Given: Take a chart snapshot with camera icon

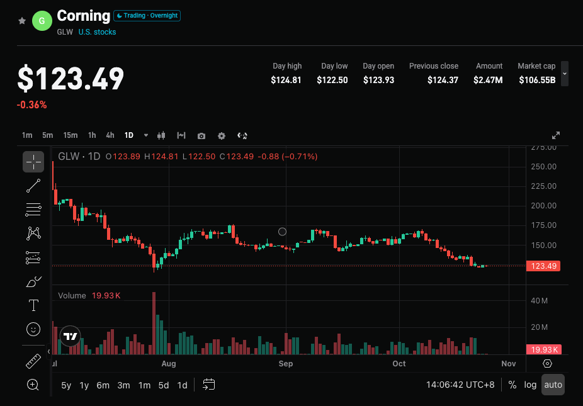Looking at the screenshot, I should click(201, 136).
